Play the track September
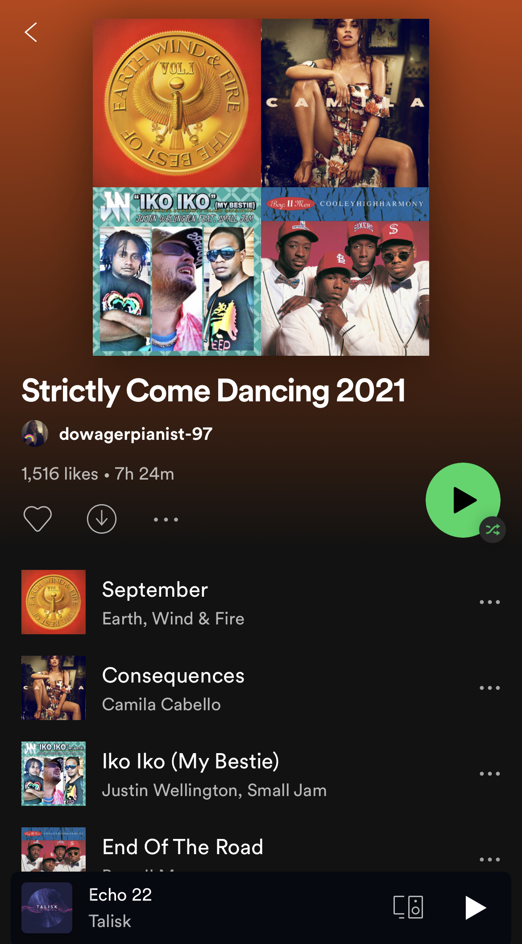Screen dimensions: 522x944 tap(261, 602)
